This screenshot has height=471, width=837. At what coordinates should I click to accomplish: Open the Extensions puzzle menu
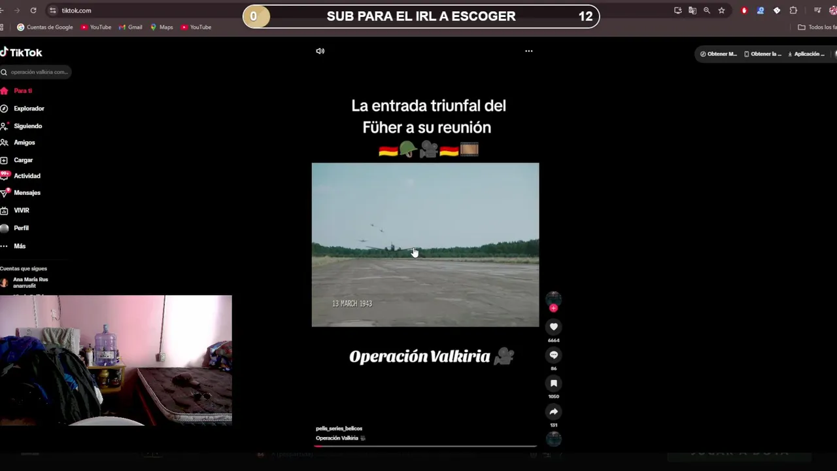pyautogui.click(x=793, y=10)
